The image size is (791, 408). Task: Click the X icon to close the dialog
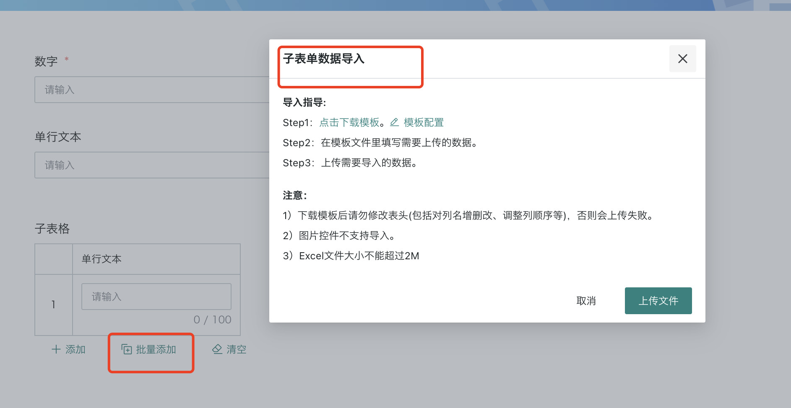tap(683, 59)
